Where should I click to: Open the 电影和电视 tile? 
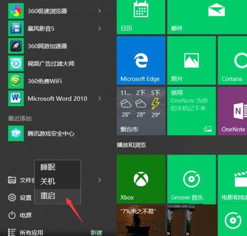click(232, 179)
